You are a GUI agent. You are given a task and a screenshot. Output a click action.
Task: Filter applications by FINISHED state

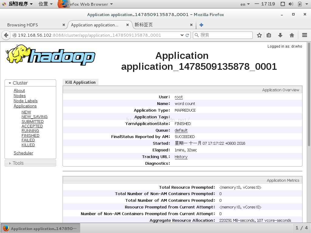coord(31,135)
